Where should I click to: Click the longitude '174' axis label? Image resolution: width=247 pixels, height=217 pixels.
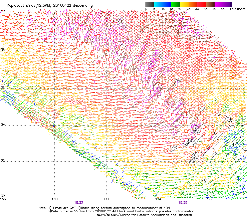click(x=158, y=199)
